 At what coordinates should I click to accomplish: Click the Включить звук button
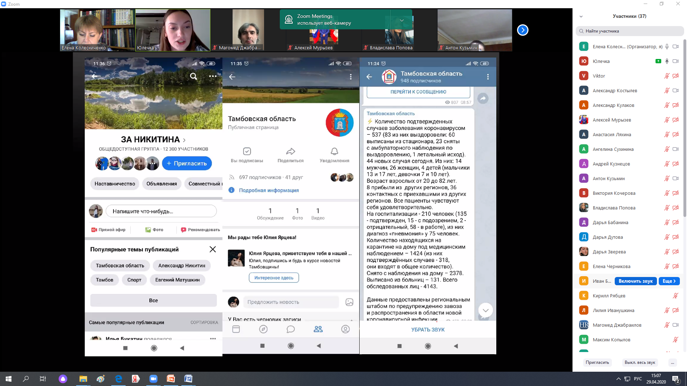click(x=635, y=281)
